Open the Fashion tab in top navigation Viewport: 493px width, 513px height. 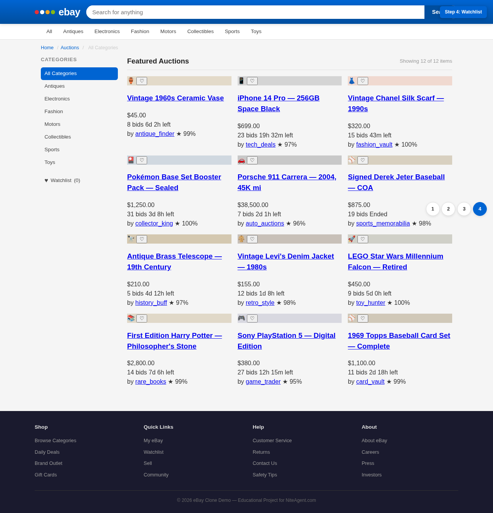140,32
